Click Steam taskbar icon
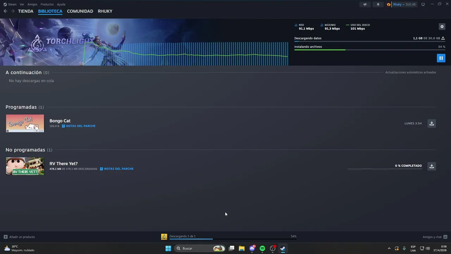This screenshot has width=451, height=254. tap(283, 248)
